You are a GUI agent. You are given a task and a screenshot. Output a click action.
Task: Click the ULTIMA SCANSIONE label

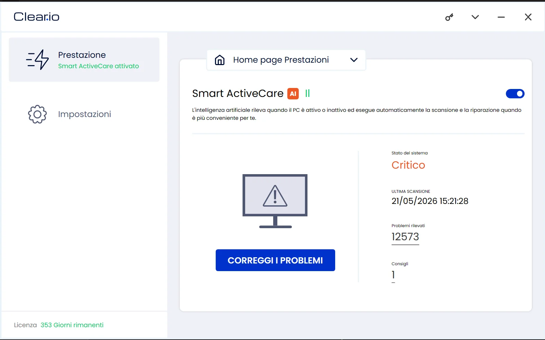[411, 191]
